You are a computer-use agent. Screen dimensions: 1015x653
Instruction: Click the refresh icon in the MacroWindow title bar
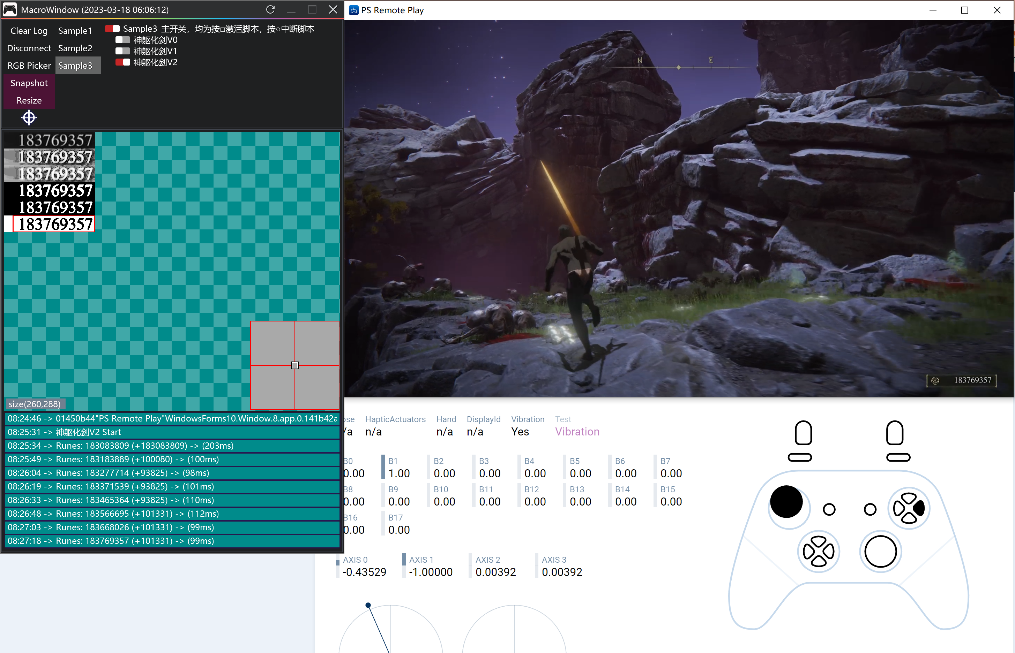click(270, 9)
